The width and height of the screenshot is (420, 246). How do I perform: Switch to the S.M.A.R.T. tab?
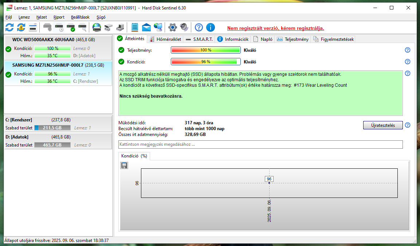[x=199, y=39]
